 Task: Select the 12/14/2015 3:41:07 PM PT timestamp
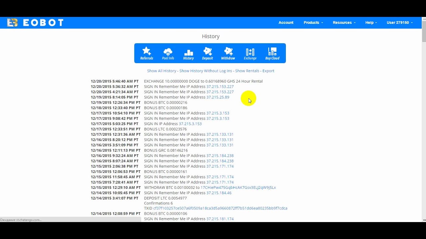(114, 198)
